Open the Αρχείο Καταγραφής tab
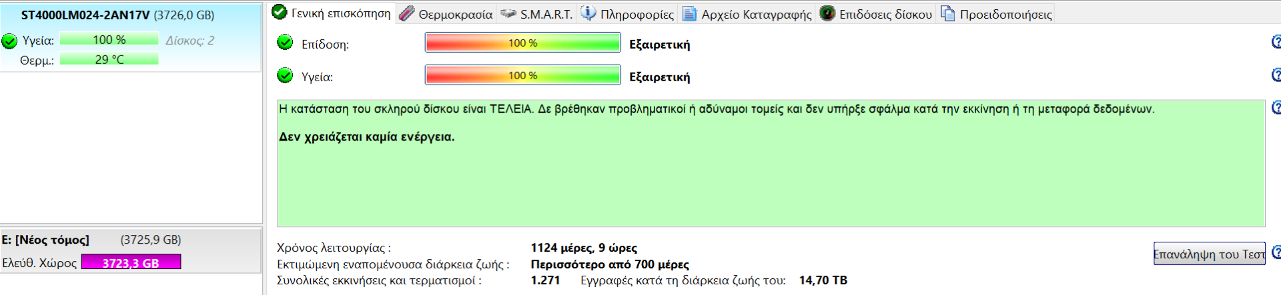This screenshot has width=1281, height=295. click(x=747, y=14)
